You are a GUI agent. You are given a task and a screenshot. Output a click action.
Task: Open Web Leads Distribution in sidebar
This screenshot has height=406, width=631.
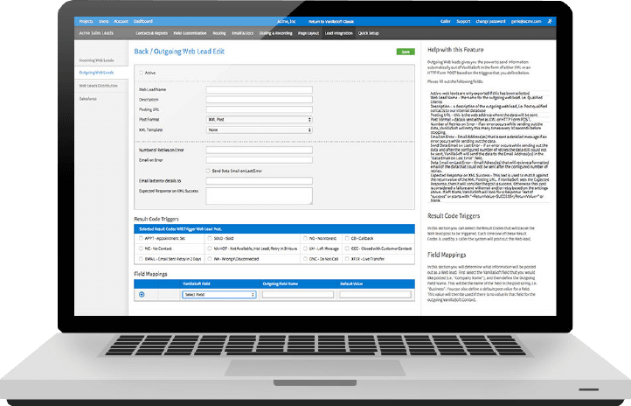click(x=98, y=86)
